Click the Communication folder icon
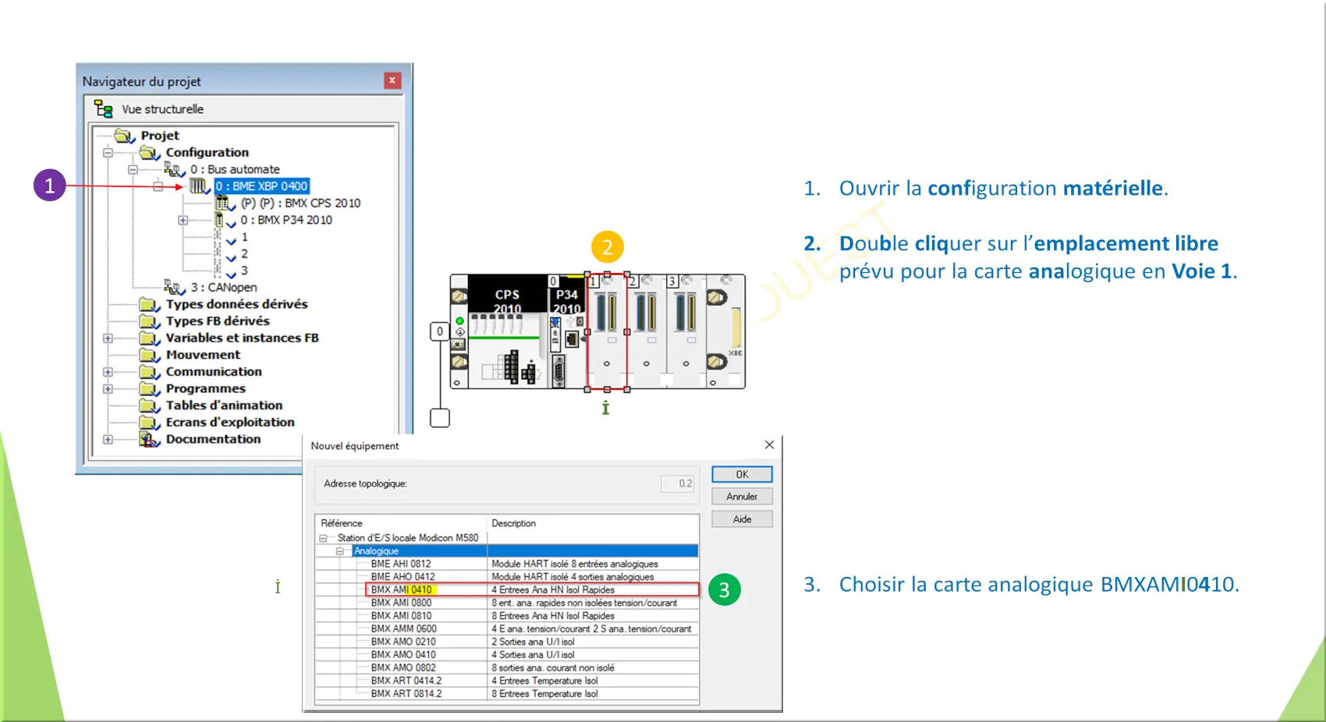This screenshot has height=722, width=1326. [x=150, y=372]
